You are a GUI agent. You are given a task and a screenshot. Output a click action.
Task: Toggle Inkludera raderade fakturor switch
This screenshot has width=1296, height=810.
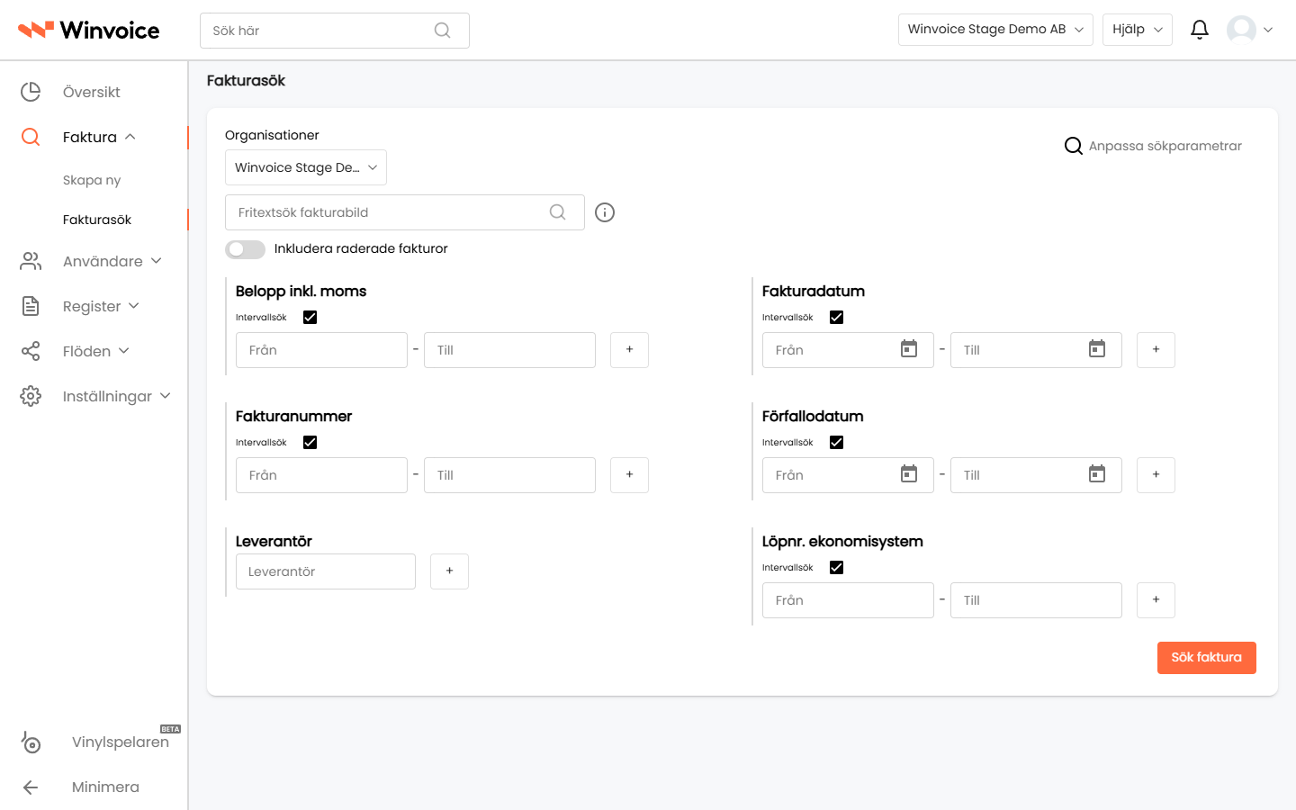click(245, 249)
